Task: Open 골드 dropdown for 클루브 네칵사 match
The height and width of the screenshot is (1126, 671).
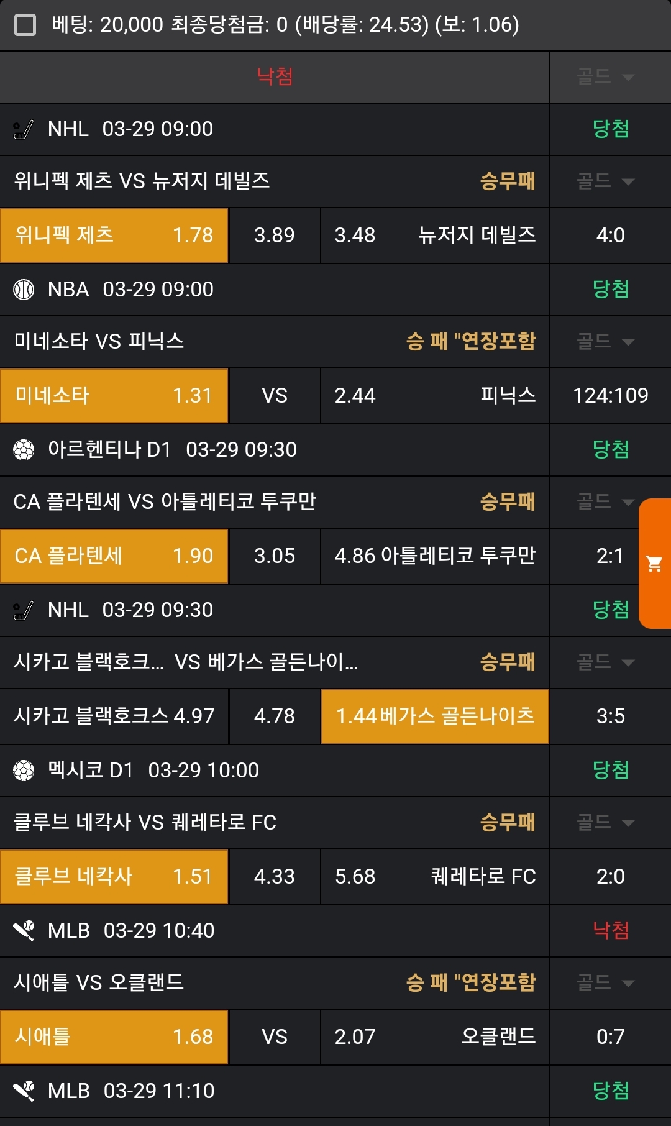Action: pos(605,823)
